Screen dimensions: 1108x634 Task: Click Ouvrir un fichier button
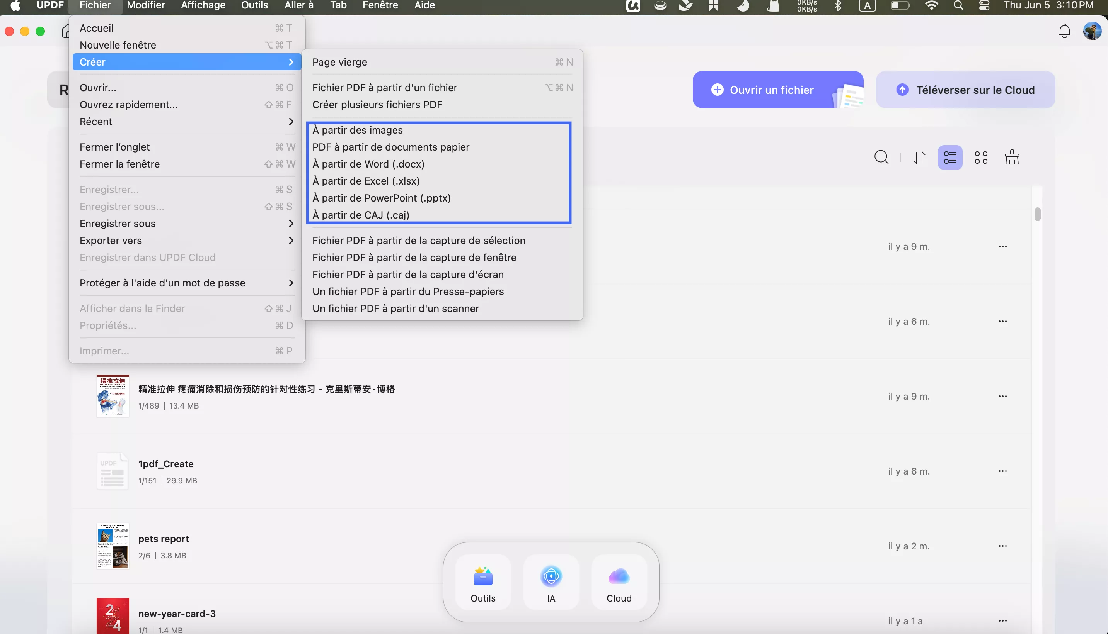coord(777,90)
